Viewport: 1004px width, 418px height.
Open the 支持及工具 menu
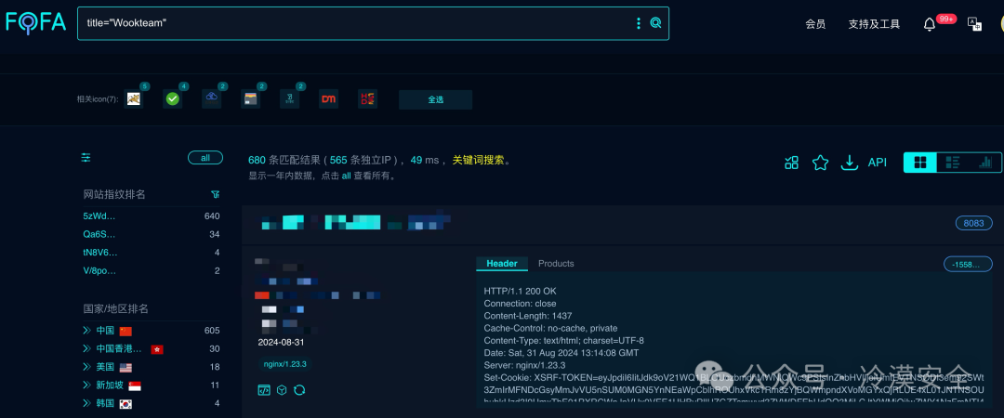click(x=874, y=24)
